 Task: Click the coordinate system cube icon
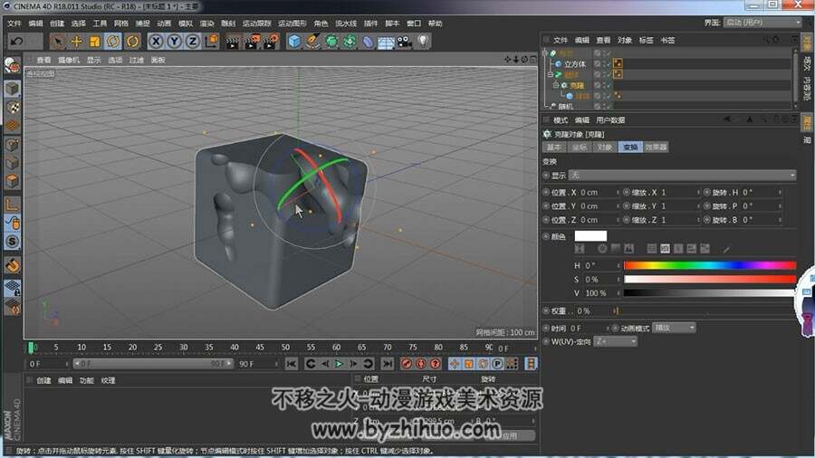212,41
